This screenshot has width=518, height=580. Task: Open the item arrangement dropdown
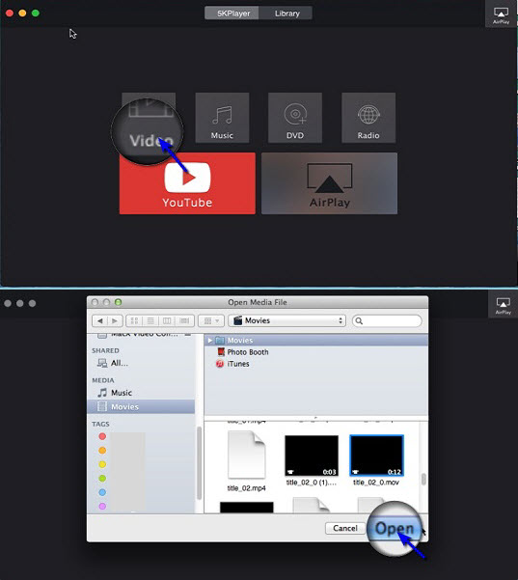[211, 320]
